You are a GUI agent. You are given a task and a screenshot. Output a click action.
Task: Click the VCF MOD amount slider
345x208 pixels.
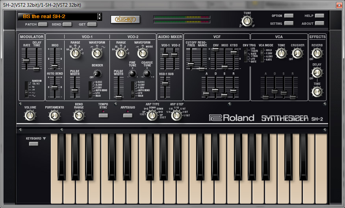(x=224, y=67)
